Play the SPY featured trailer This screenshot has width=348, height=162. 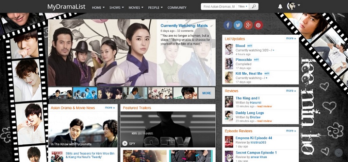[125, 144]
